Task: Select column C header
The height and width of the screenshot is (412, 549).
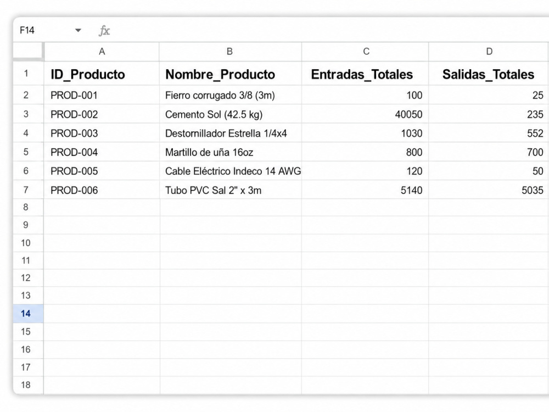Action: [x=366, y=52]
